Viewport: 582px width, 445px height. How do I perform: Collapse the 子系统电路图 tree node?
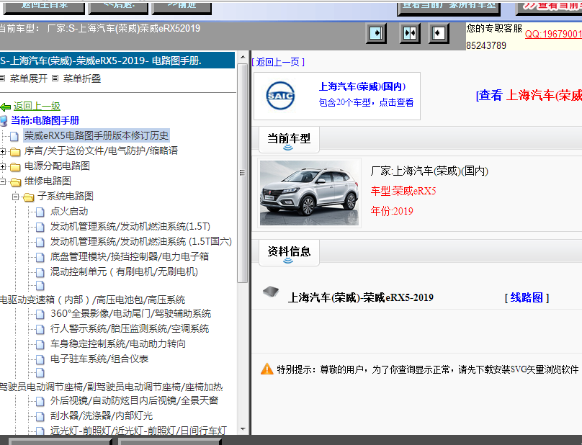coord(16,197)
